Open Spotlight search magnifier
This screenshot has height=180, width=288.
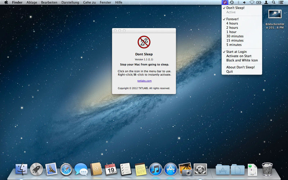(x=274, y=3)
